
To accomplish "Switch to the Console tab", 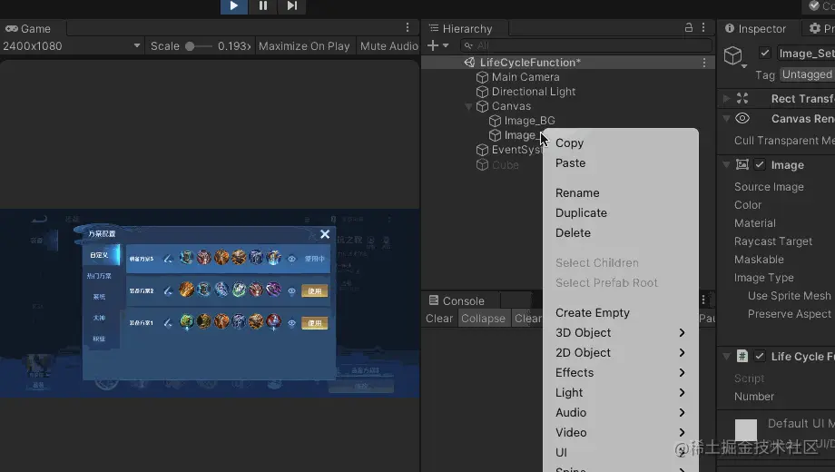I will click(457, 301).
